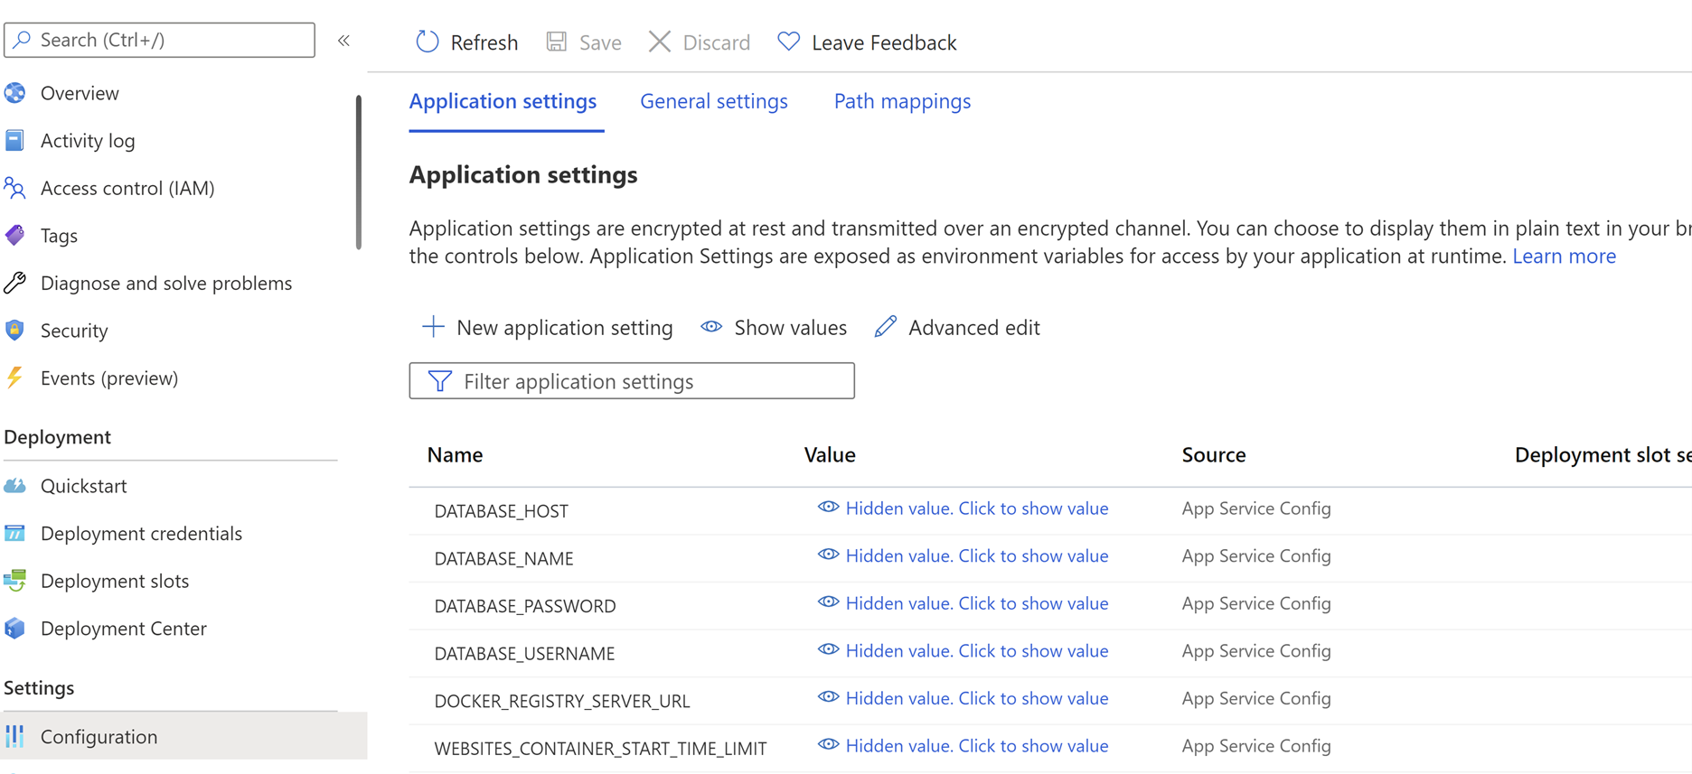Collapse the left sidebar menu
This screenshot has height=774, width=1692.
tap(344, 41)
